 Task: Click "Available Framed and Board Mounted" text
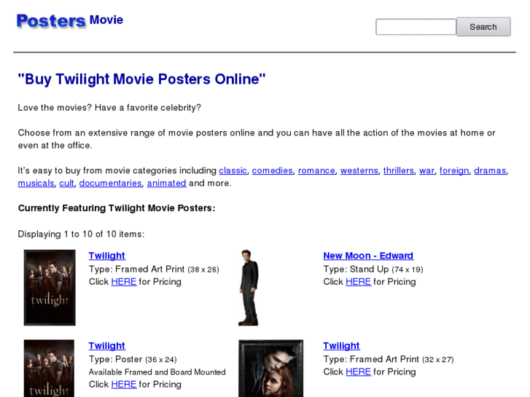click(157, 372)
